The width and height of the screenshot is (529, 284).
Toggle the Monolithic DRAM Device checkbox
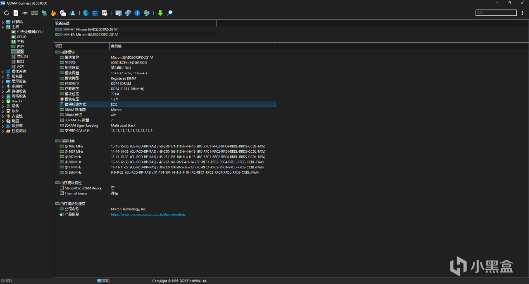pos(62,188)
